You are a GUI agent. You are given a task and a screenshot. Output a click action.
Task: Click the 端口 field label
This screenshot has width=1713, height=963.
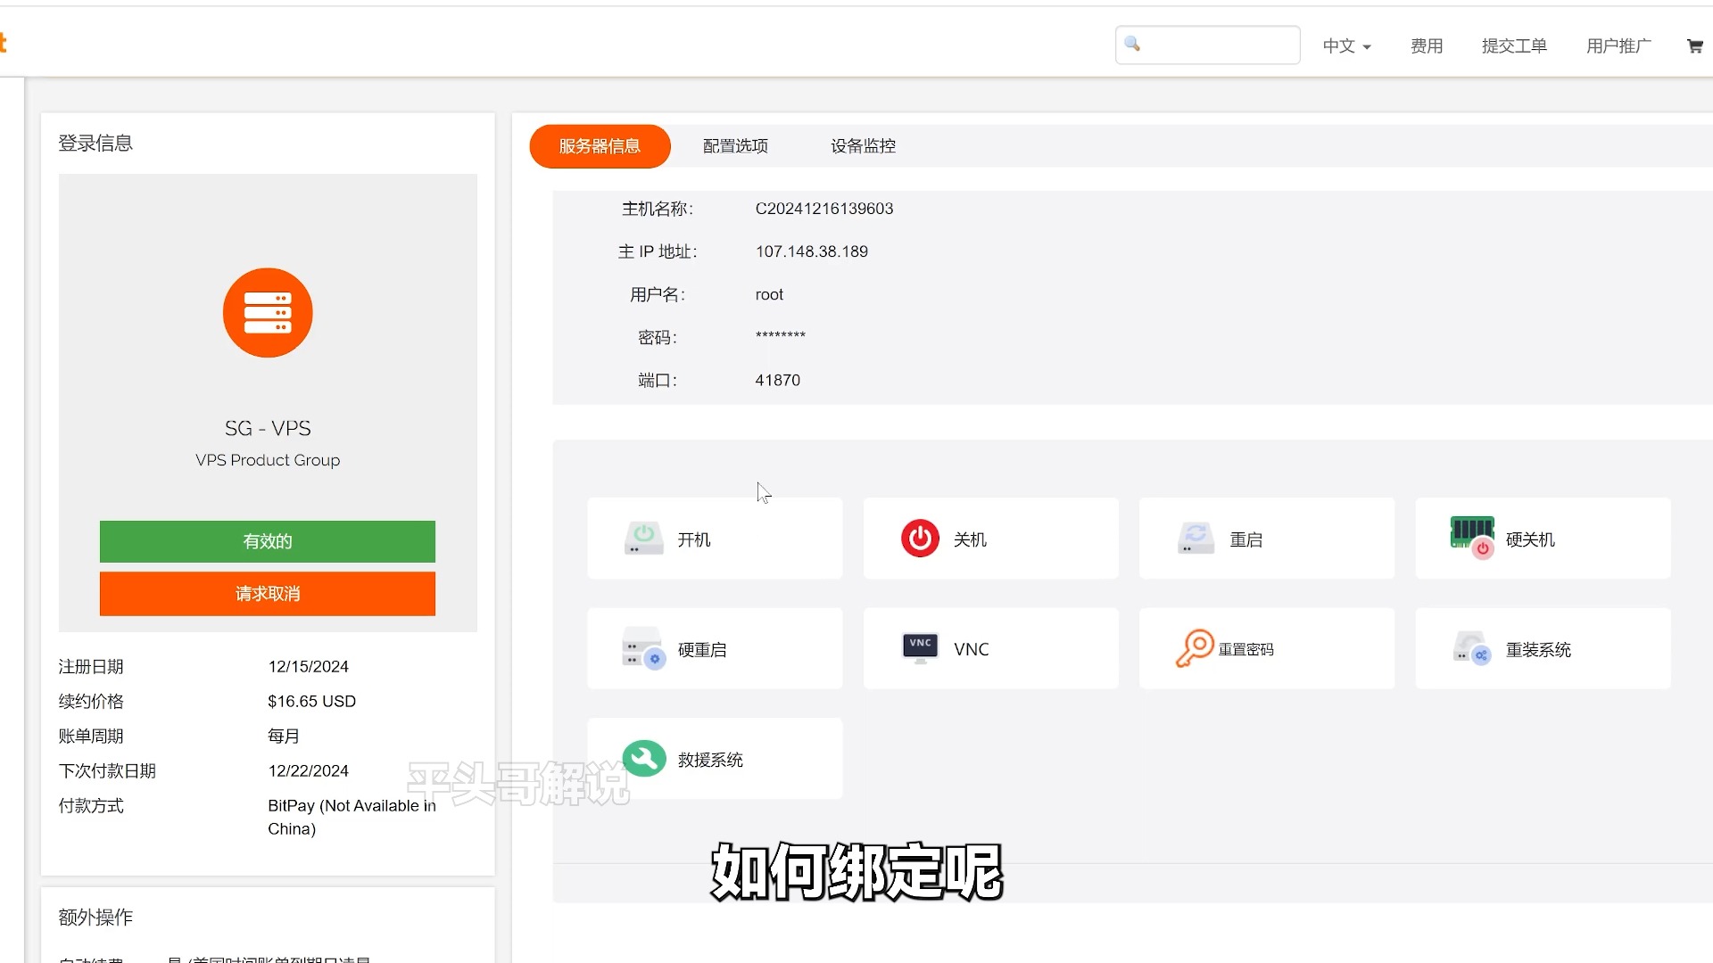658,380
